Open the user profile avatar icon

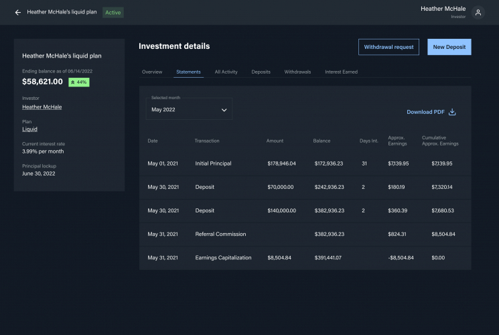tap(478, 13)
